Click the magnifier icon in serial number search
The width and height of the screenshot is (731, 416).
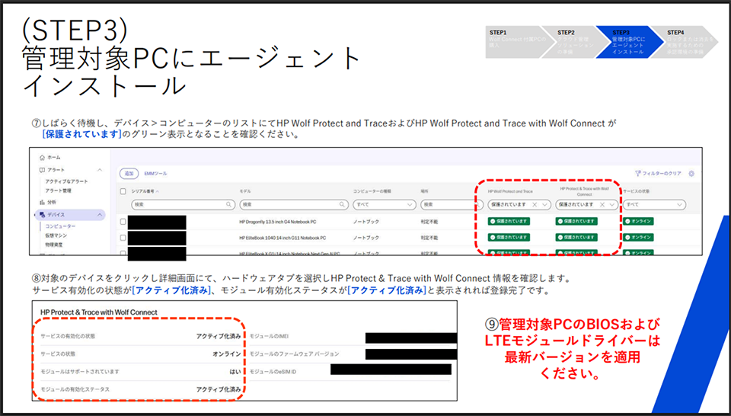(x=229, y=204)
